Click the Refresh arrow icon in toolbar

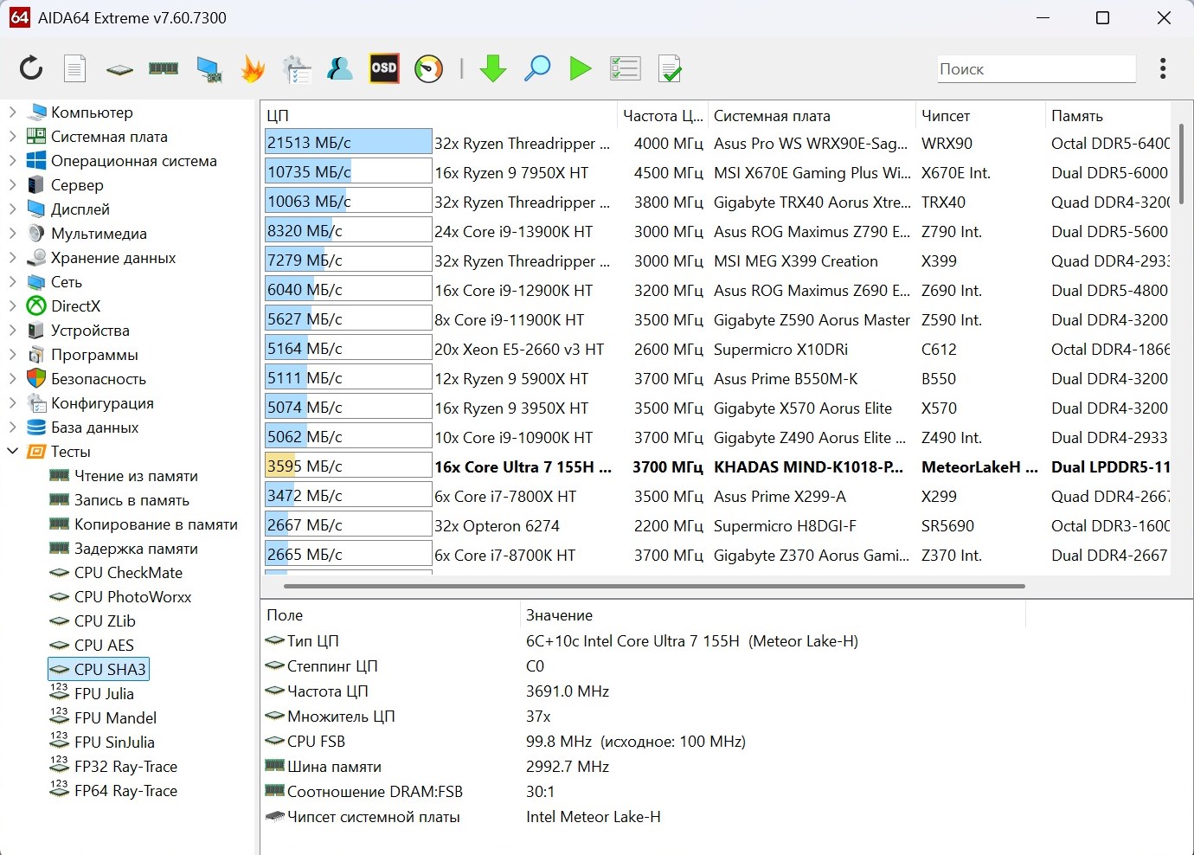click(x=31, y=68)
